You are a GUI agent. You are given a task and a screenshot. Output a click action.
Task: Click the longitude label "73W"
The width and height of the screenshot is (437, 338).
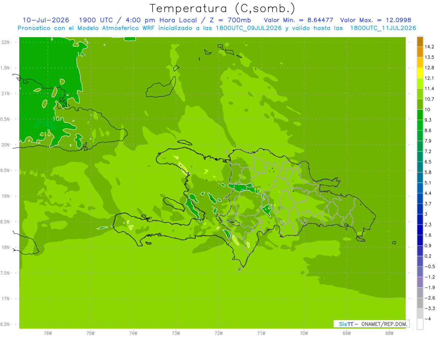click(x=176, y=333)
